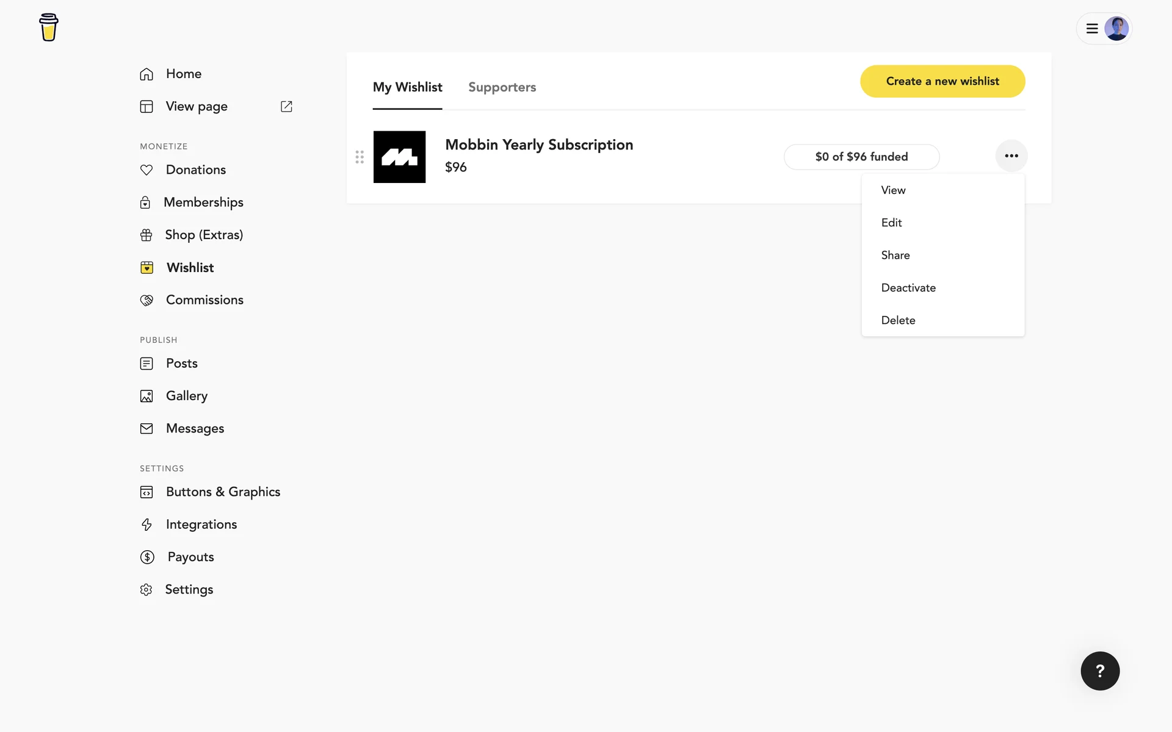Select Edit from the dropdown menu
This screenshot has width=1172, height=732.
(x=891, y=223)
